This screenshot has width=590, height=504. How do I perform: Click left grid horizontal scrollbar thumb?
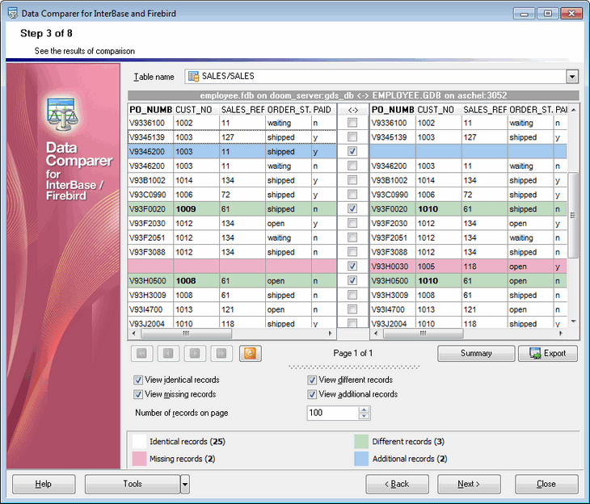point(186,334)
